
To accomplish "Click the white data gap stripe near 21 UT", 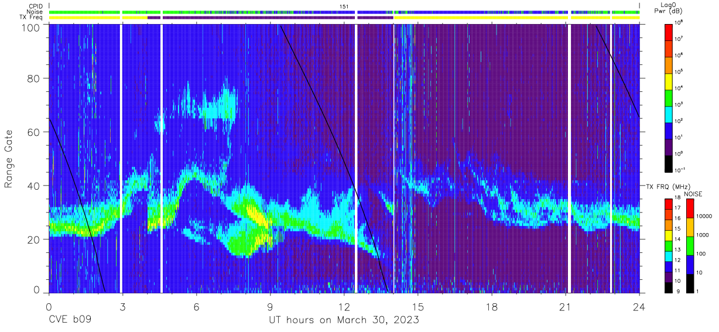I will pyautogui.click(x=569, y=158).
